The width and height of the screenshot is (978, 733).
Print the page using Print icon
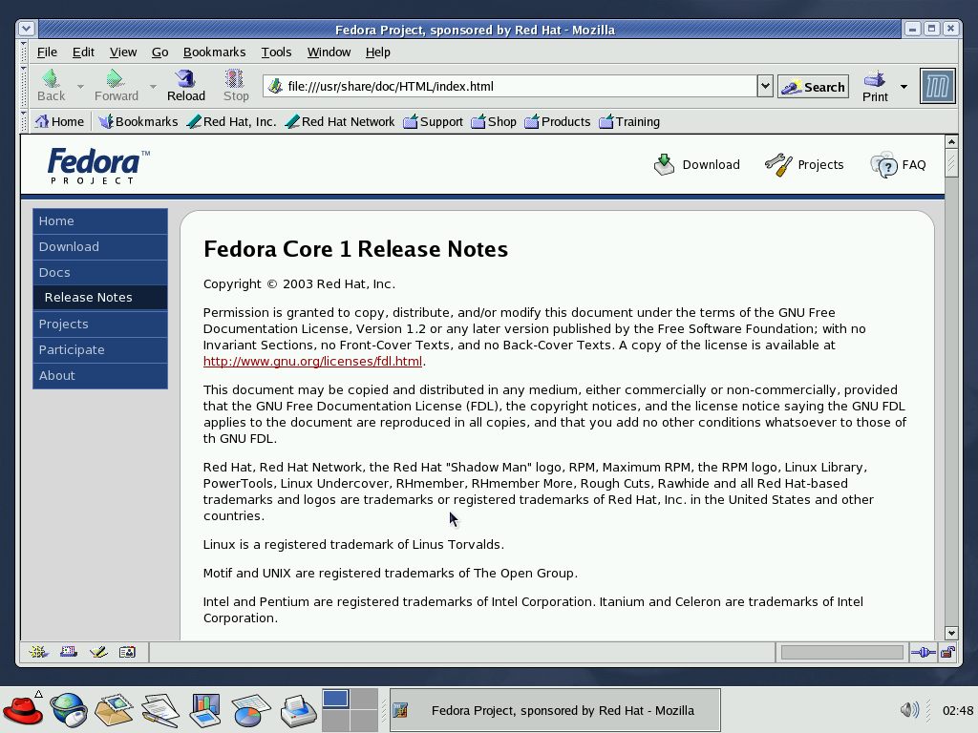point(875,79)
